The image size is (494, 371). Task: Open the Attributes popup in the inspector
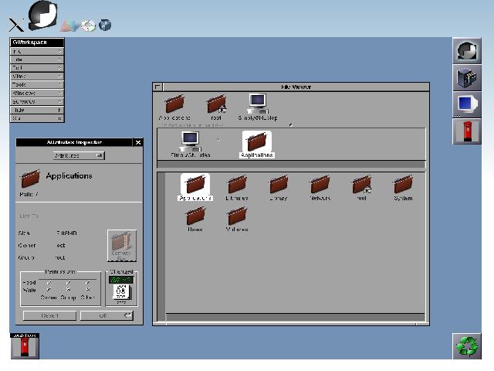pos(78,155)
